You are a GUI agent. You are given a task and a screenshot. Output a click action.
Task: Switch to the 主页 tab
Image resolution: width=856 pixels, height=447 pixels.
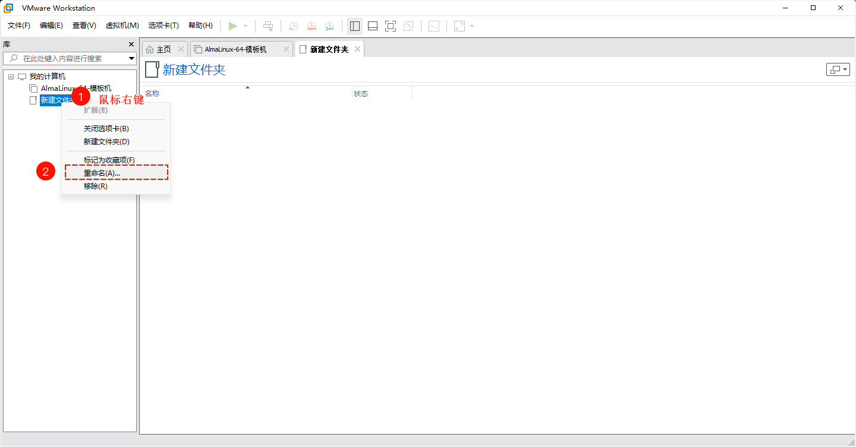coord(159,49)
